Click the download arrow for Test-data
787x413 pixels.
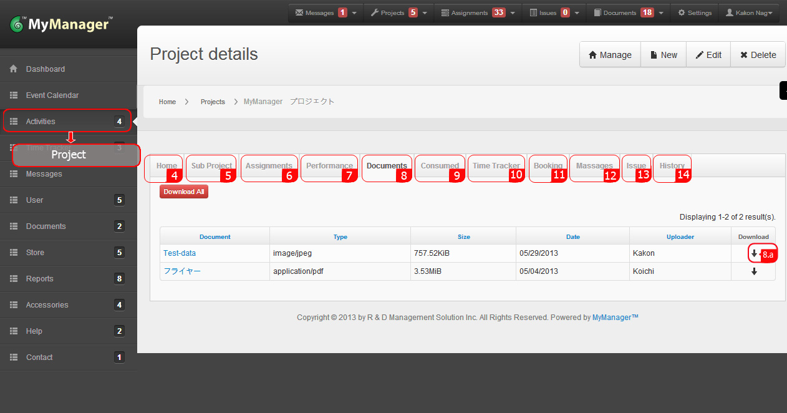click(754, 253)
